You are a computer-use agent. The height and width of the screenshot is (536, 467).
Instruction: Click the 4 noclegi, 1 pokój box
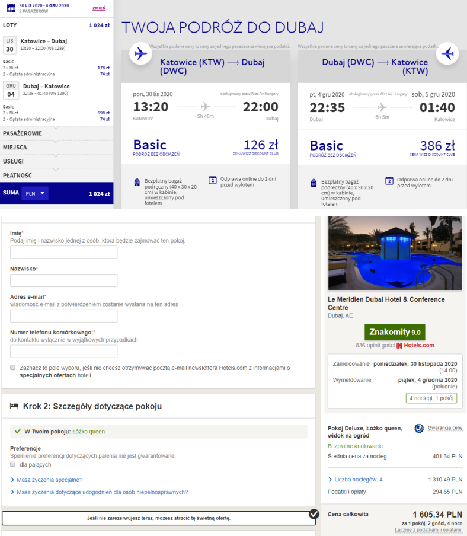[x=431, y=398]
